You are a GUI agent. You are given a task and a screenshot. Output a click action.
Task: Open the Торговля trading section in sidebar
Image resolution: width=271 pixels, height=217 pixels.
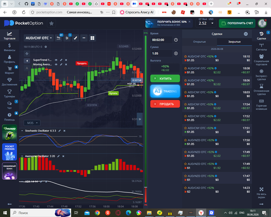click(9, 36)
